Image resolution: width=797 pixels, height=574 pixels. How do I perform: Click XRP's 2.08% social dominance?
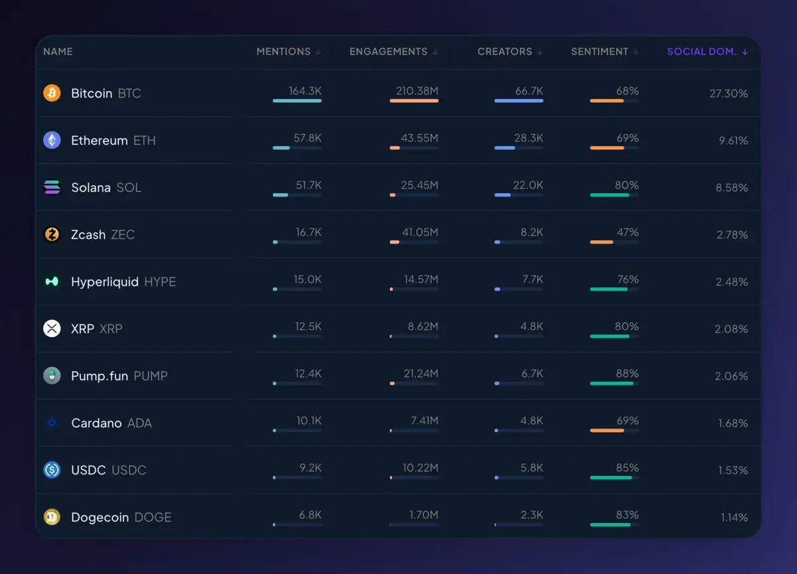(732, 329)
